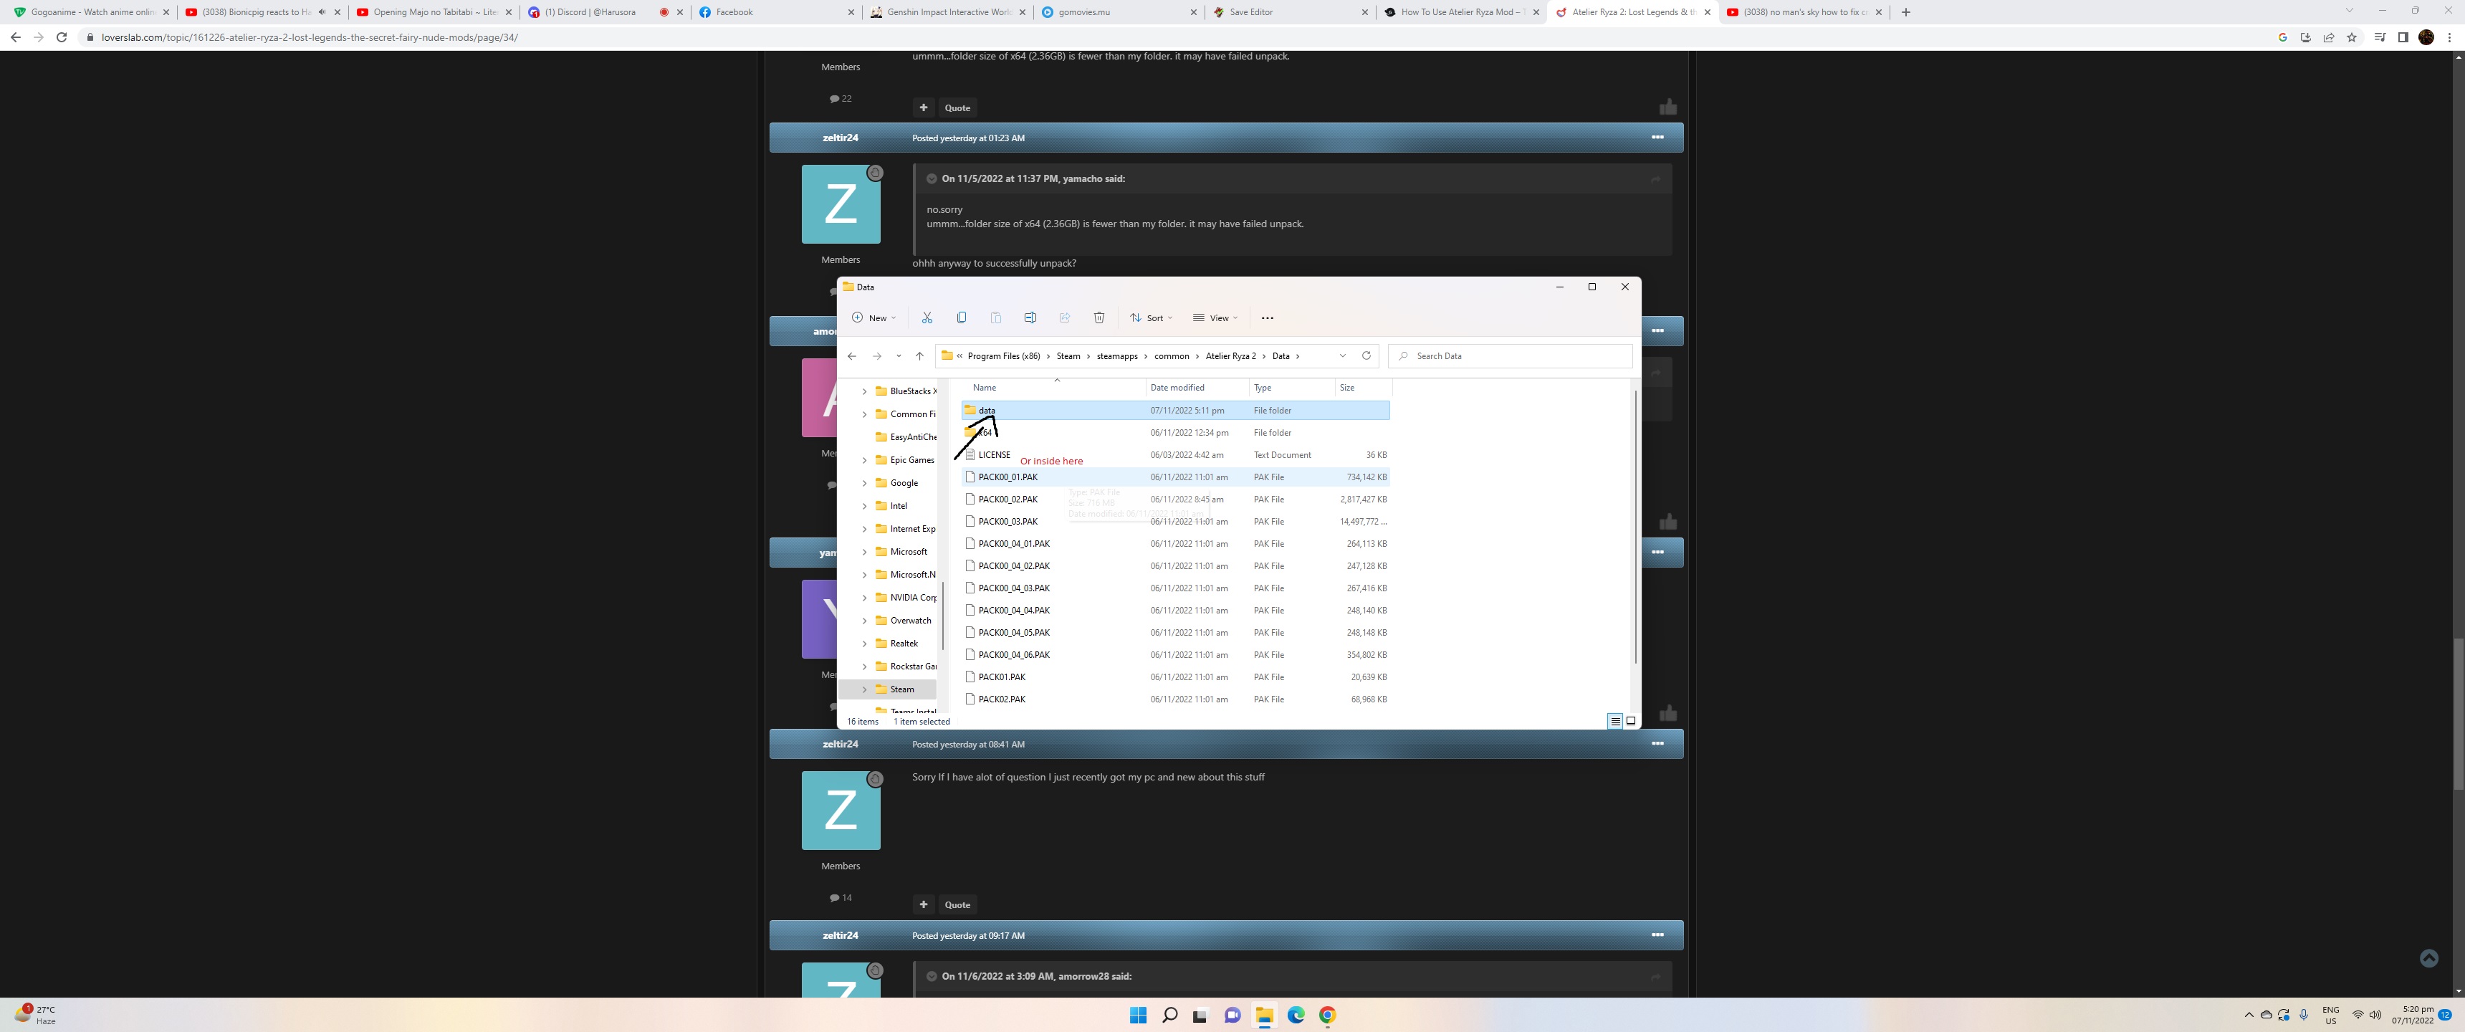Screen dimensions: 2465x1032
Task: Click the Cut scissors icon in Explorer toolbar
Action: (927, 317)
